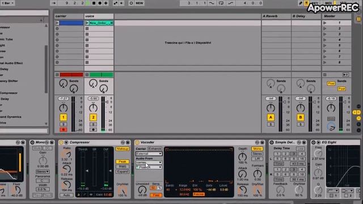Launch master scene 4
Image resolution: width=363 pixels, height=204 pixels.
325,40
